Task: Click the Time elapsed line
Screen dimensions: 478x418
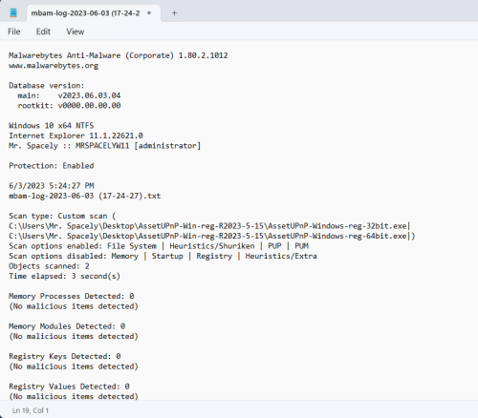Action: 64,276
